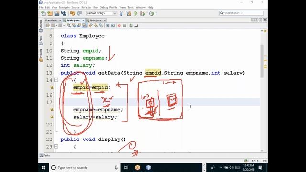Click the Windows Start button

pyautogui.click(x=44, y=168)
